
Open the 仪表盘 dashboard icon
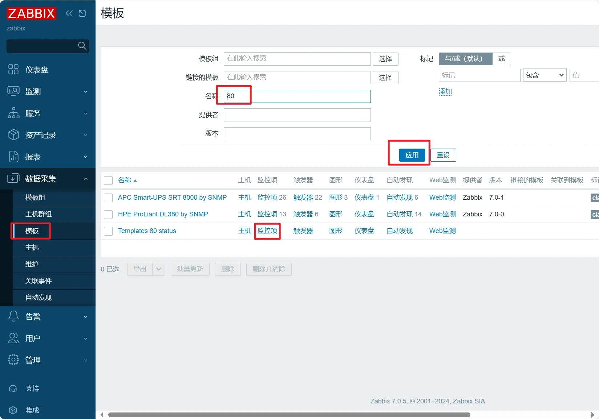13,70
